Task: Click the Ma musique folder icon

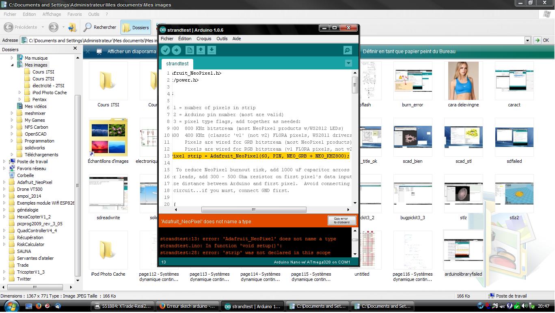Action: [x=19, y=58]
